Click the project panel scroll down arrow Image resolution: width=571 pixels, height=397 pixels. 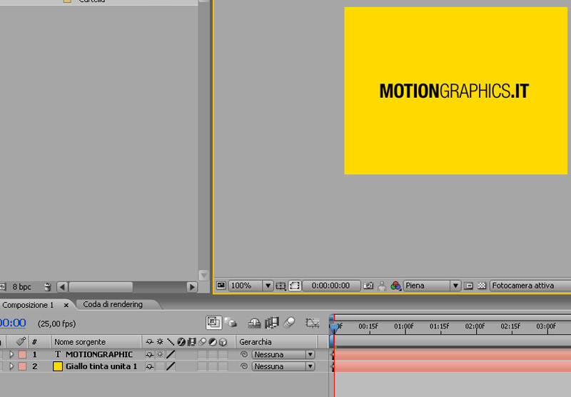pyautogui.click(x=203, y=275)
